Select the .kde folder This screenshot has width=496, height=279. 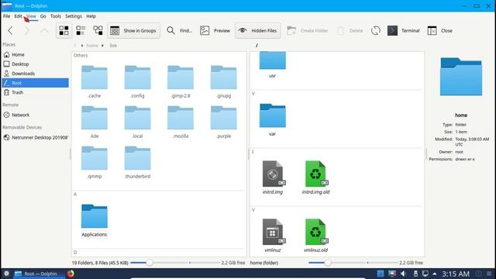click(x=95, y=122)
